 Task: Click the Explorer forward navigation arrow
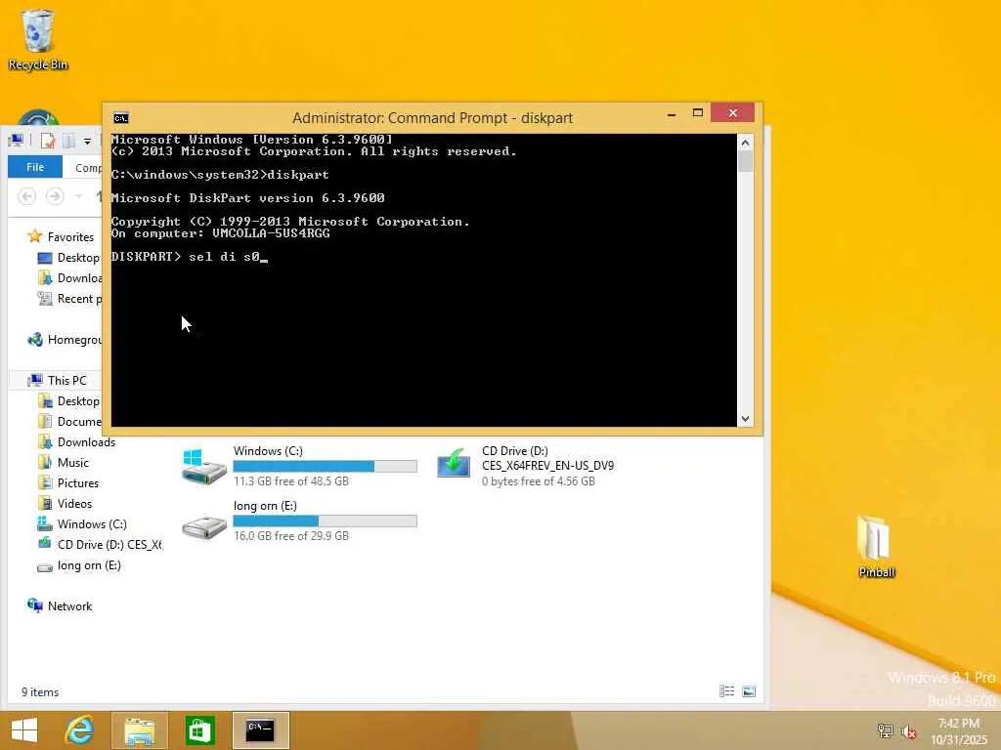56,196
